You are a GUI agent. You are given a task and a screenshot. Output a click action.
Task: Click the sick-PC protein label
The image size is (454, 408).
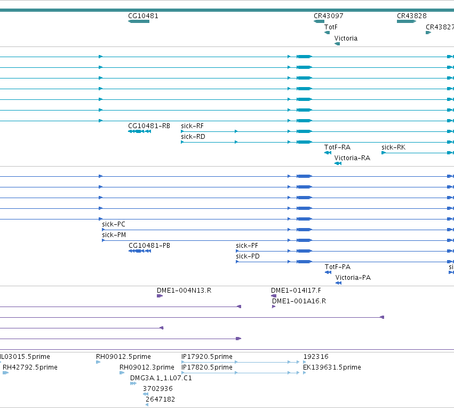[x=114, y=224]
